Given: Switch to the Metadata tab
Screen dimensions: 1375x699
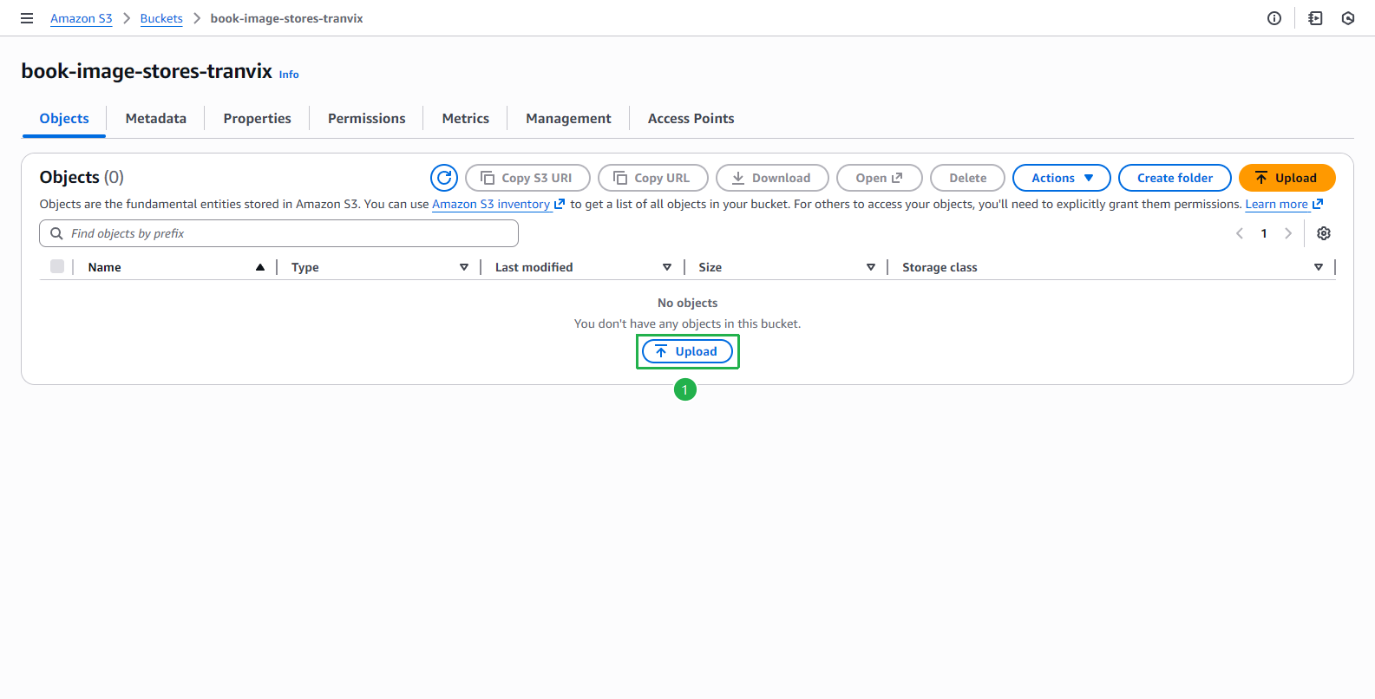Looking at the screenshot, I should click(156, 119).
